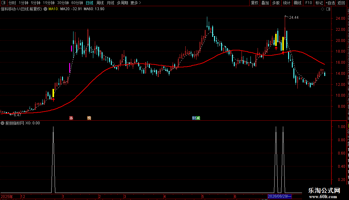This screenshot has width=349, height=200.
Task: Click the 叠加 overlay button
Action: click(265, 3)
